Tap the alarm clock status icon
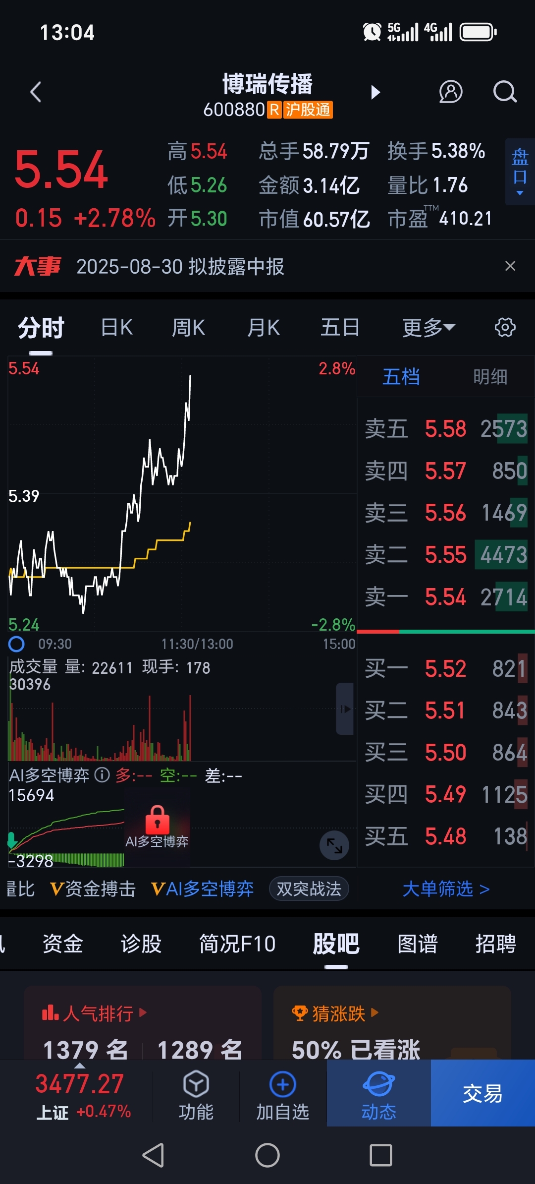 [372, 32]
